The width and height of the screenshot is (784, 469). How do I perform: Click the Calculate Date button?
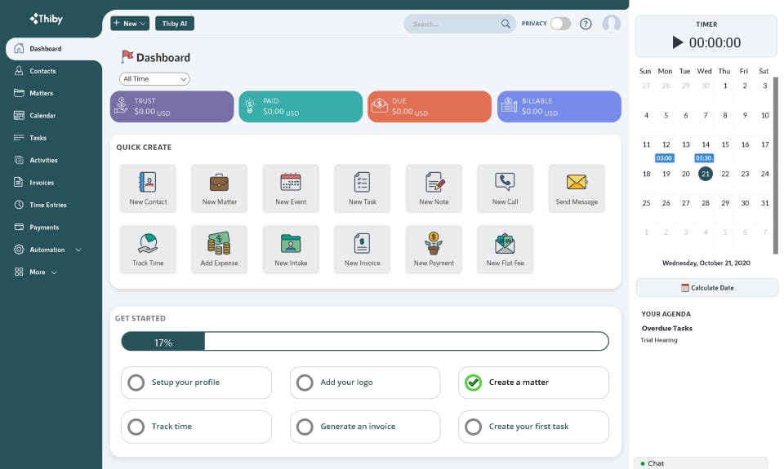point(707,288)
